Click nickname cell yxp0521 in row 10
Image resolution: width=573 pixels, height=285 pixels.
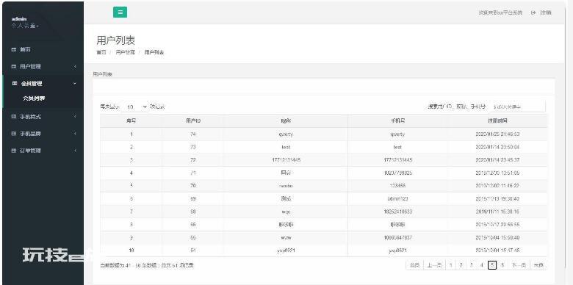pyautogui.click(x=286, y=250)
